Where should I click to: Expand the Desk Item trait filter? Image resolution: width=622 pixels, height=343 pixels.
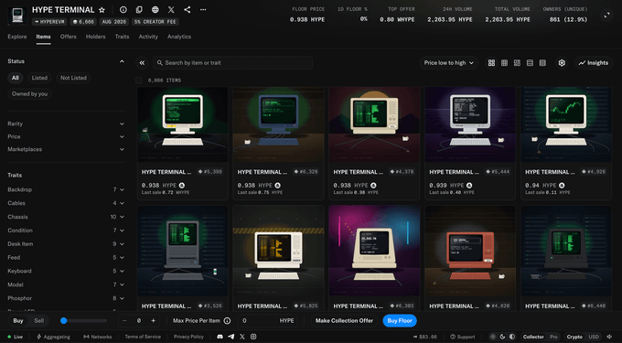[66, 244]
